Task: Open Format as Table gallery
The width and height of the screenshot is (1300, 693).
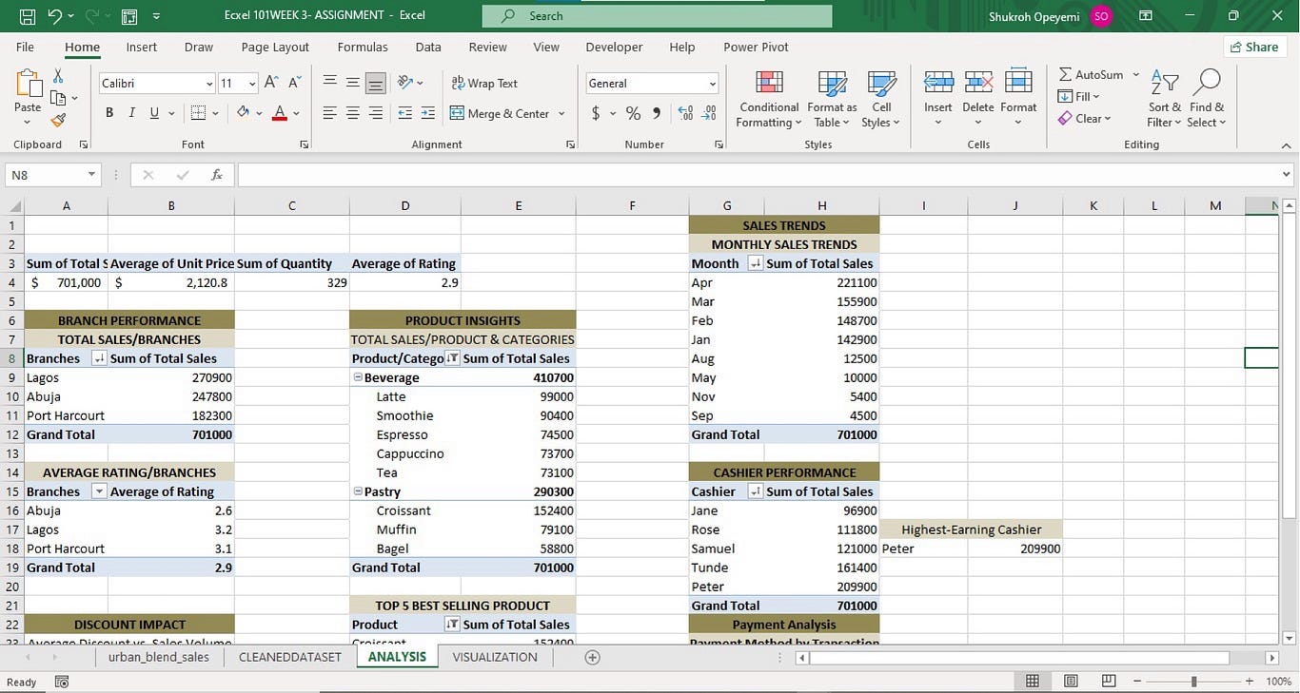Action: tap(832, 99)
